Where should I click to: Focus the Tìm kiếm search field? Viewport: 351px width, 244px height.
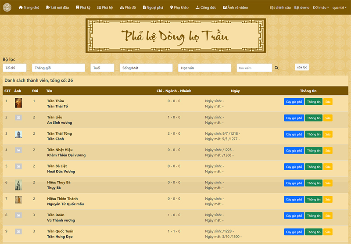click(254, 68)
